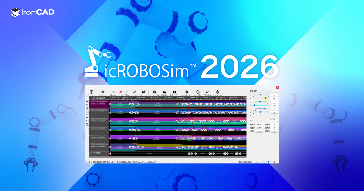Zoom in timeline with plus button

[274, 162]
